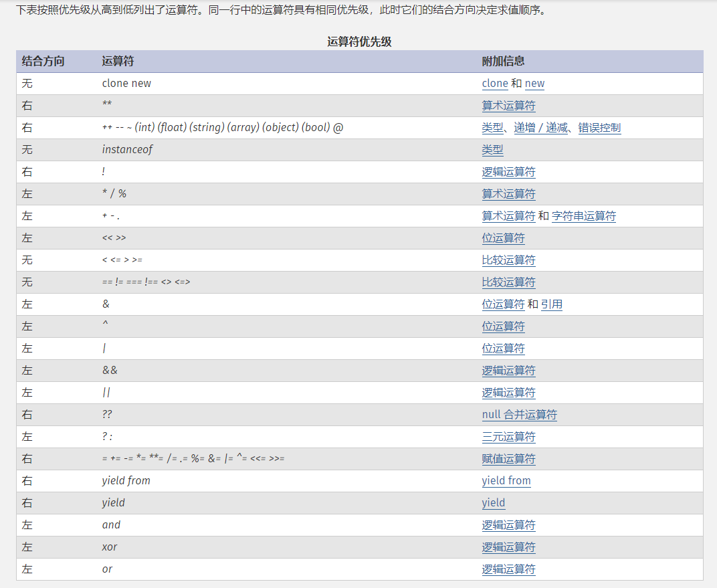The width and height of the screenshot is (717, 588).
Task: Open the 错误控制 link
Action: 599,128
